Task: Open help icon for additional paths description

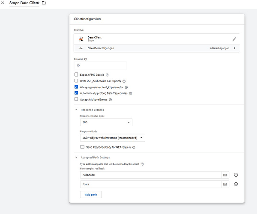Action: 142,164
